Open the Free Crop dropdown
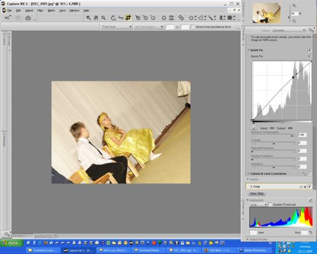The height and width of the screenshot is (254, 317). pos(117,26)
